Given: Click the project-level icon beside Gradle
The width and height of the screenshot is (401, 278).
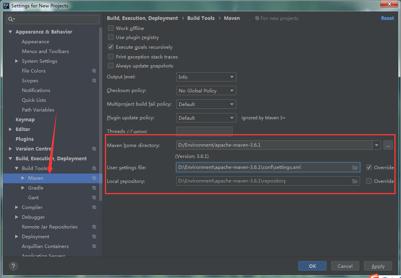Looking at the screenshot, I should pos(94,188).
